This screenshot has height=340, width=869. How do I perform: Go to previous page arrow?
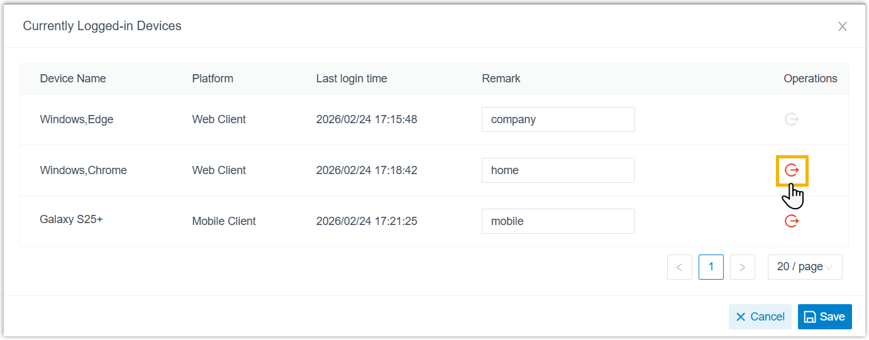680,267
